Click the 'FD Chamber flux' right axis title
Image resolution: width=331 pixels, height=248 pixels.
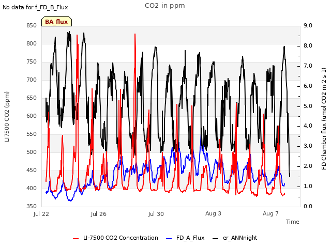pos(324,119)
